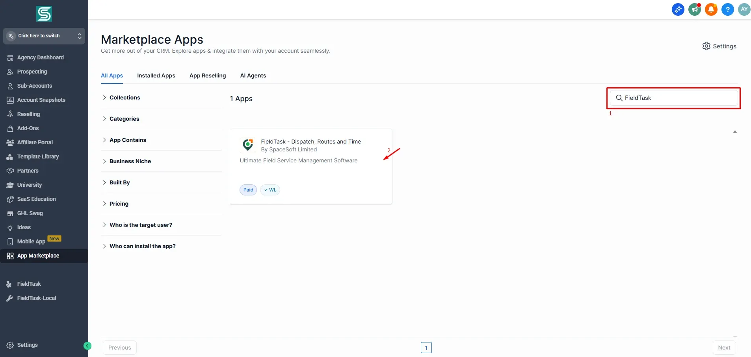Click the blue quick actions icon in header
Viewport: 751px width, 357px height.
point(678,9)
